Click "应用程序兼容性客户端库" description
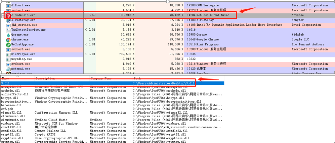 (52, 91)
